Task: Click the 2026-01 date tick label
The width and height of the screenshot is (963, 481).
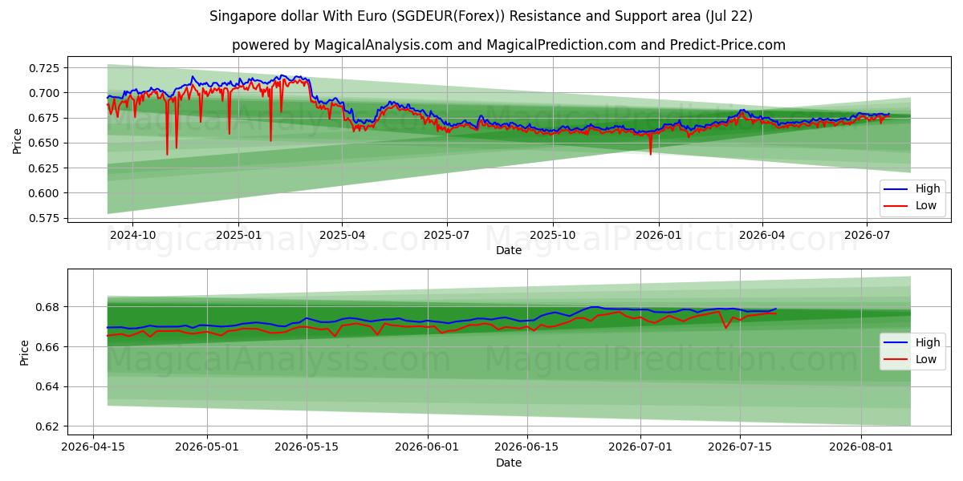Action: [658, 235]
